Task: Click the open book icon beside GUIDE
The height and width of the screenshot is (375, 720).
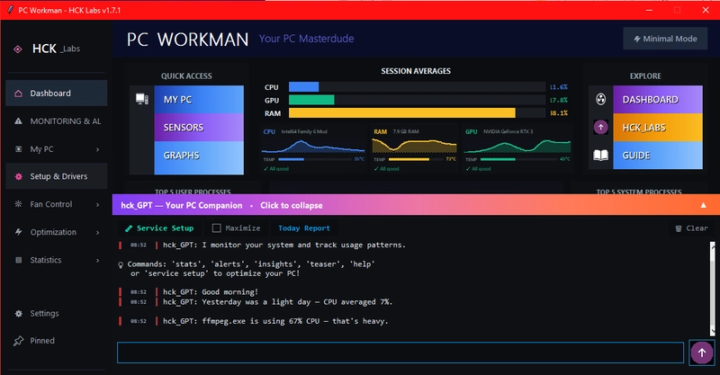Action: pyautogui.click(x=602, y=156)
